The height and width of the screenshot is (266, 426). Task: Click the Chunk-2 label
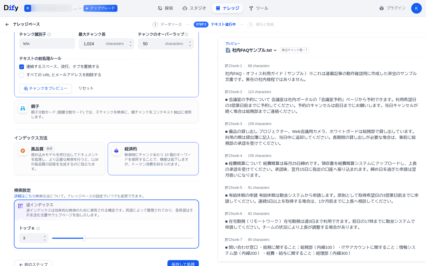click(x=235, y=92)
